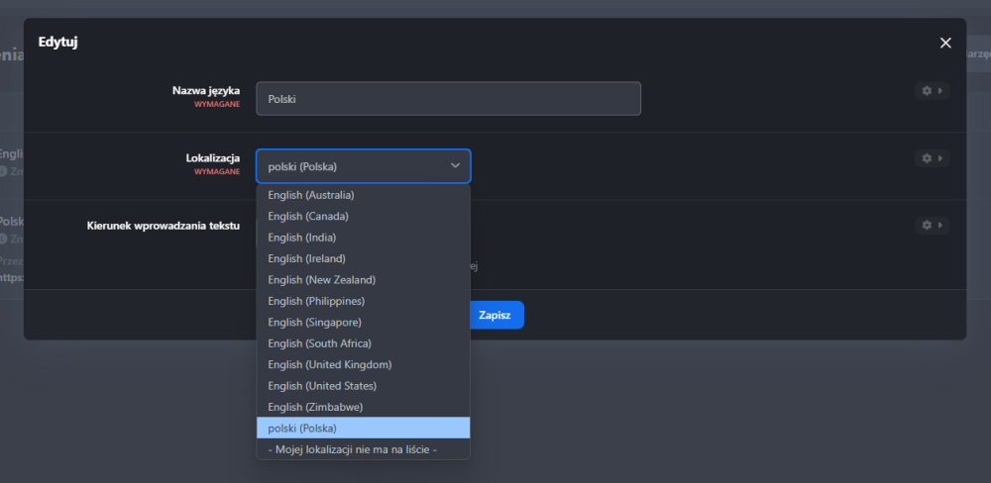
Task: Click gear icon beside Kierunek wprowadzania tekstu
Action: [x=931, y=226]
